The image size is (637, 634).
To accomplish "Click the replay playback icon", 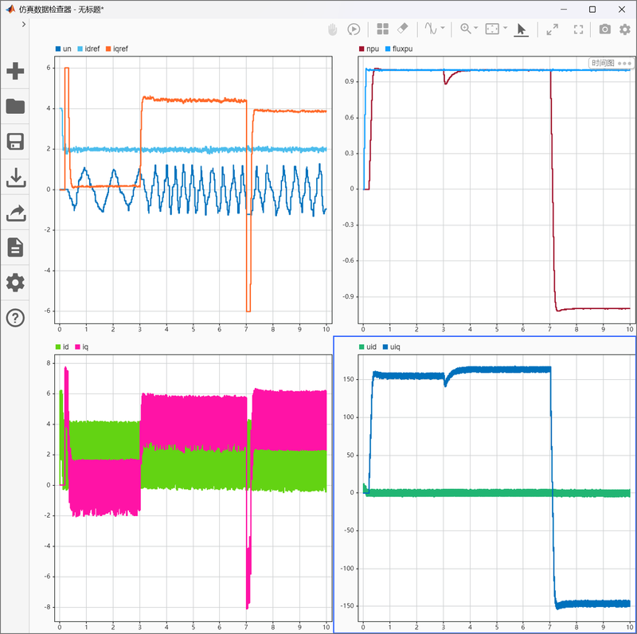I will [x=354, y=29].
